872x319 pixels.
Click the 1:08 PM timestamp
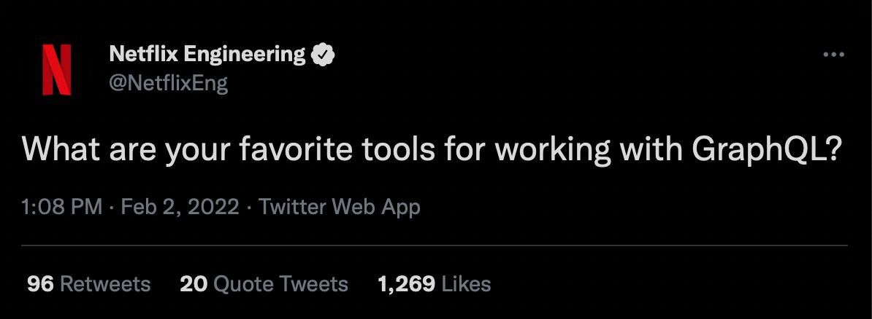pos(62,207)
